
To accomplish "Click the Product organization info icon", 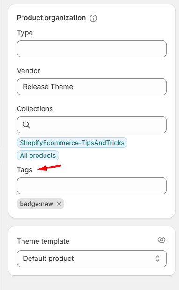I will (93, 18).
